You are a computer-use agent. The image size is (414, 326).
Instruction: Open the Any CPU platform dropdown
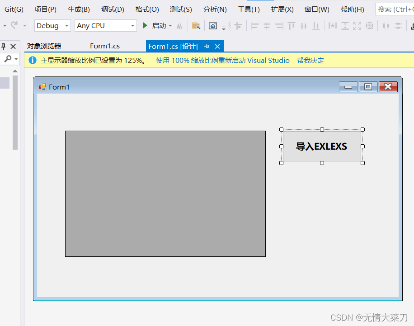(x=106, y=26)
